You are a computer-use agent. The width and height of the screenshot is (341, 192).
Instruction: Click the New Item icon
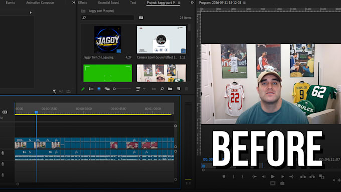179,89
